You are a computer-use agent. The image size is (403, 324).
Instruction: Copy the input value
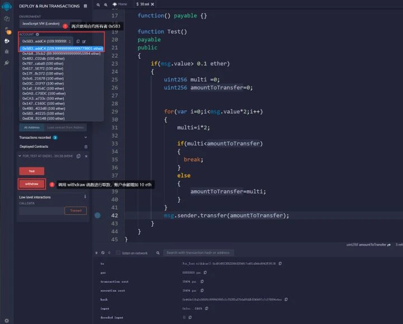pyautogui.click(x=207, y=308)
